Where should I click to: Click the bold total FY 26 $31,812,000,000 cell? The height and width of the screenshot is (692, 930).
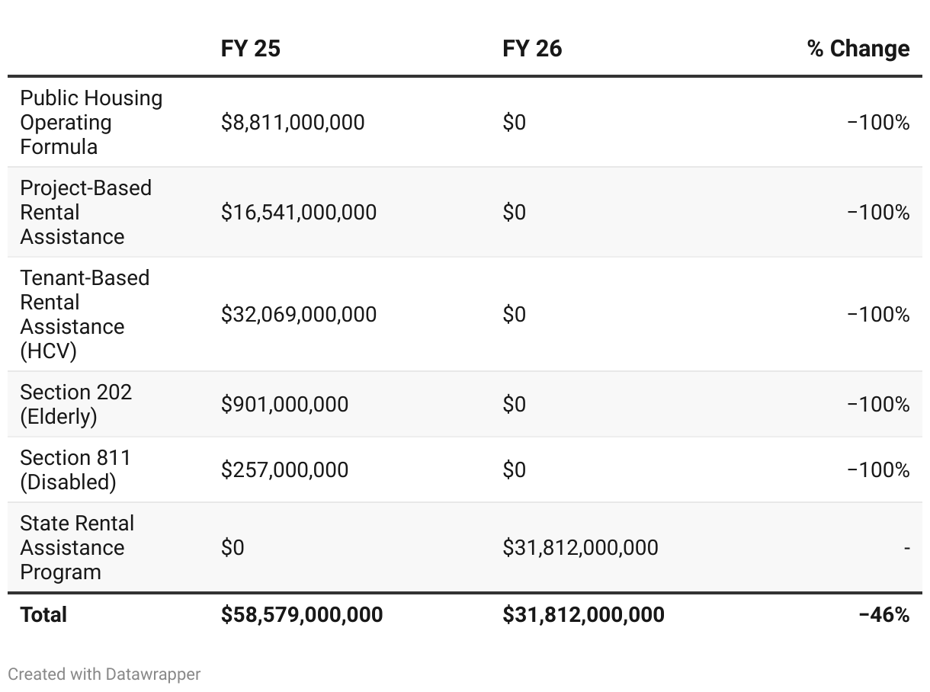583,615
